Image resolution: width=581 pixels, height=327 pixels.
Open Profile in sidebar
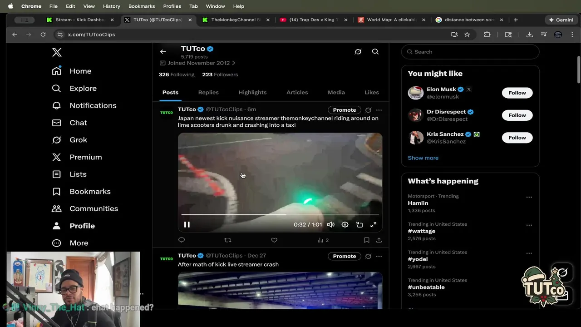pyautogui.click(x=74, y=226)
